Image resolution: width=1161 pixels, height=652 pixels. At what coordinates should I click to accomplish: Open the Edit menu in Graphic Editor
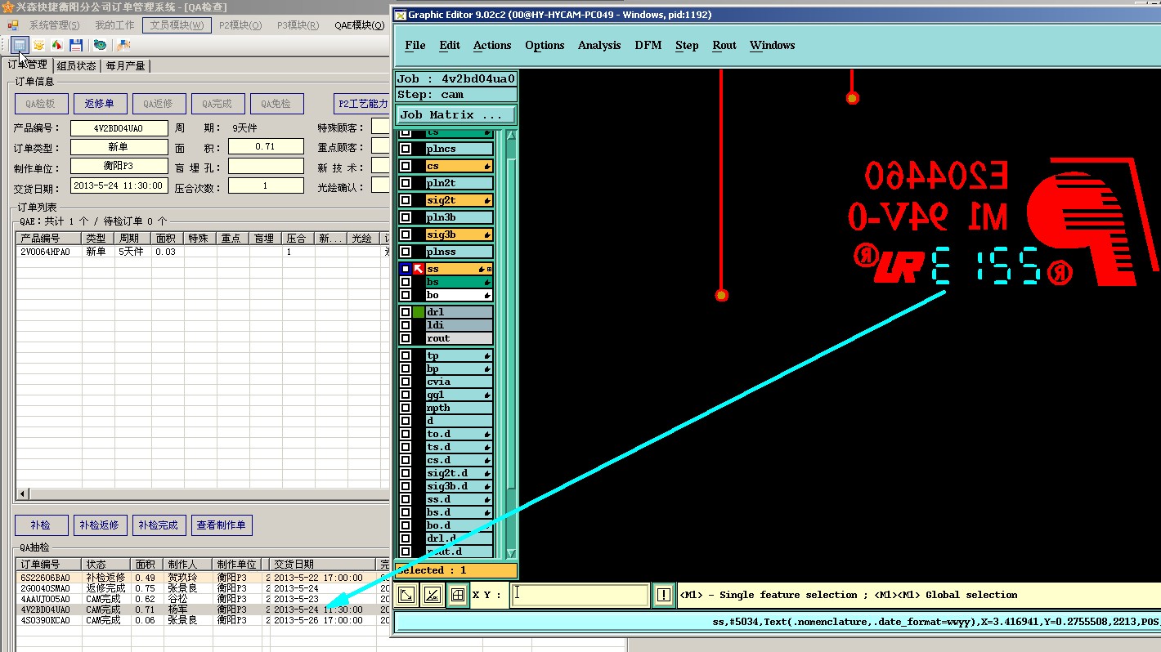coord(450,45)
